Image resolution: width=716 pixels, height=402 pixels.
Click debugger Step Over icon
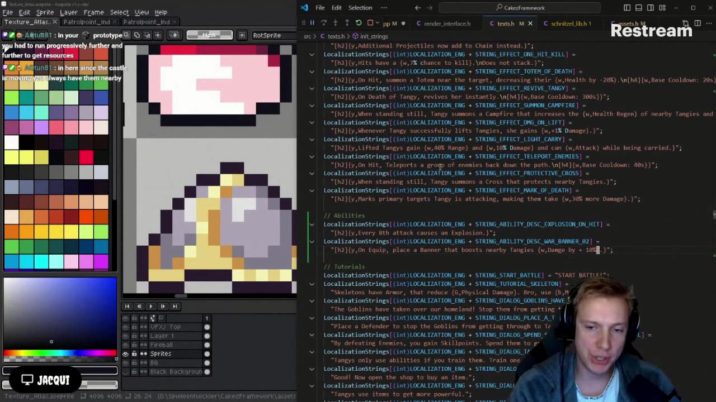323,23
